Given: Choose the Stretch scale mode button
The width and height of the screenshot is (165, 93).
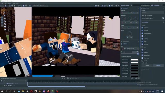Looking at the screenshot, I should 158,65.
